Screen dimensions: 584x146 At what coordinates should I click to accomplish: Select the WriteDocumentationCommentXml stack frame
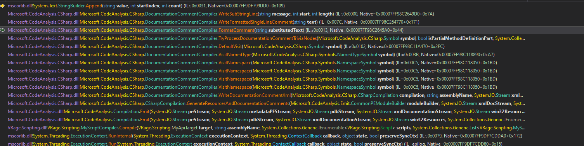pyautogui.click(x=292, y=95)
